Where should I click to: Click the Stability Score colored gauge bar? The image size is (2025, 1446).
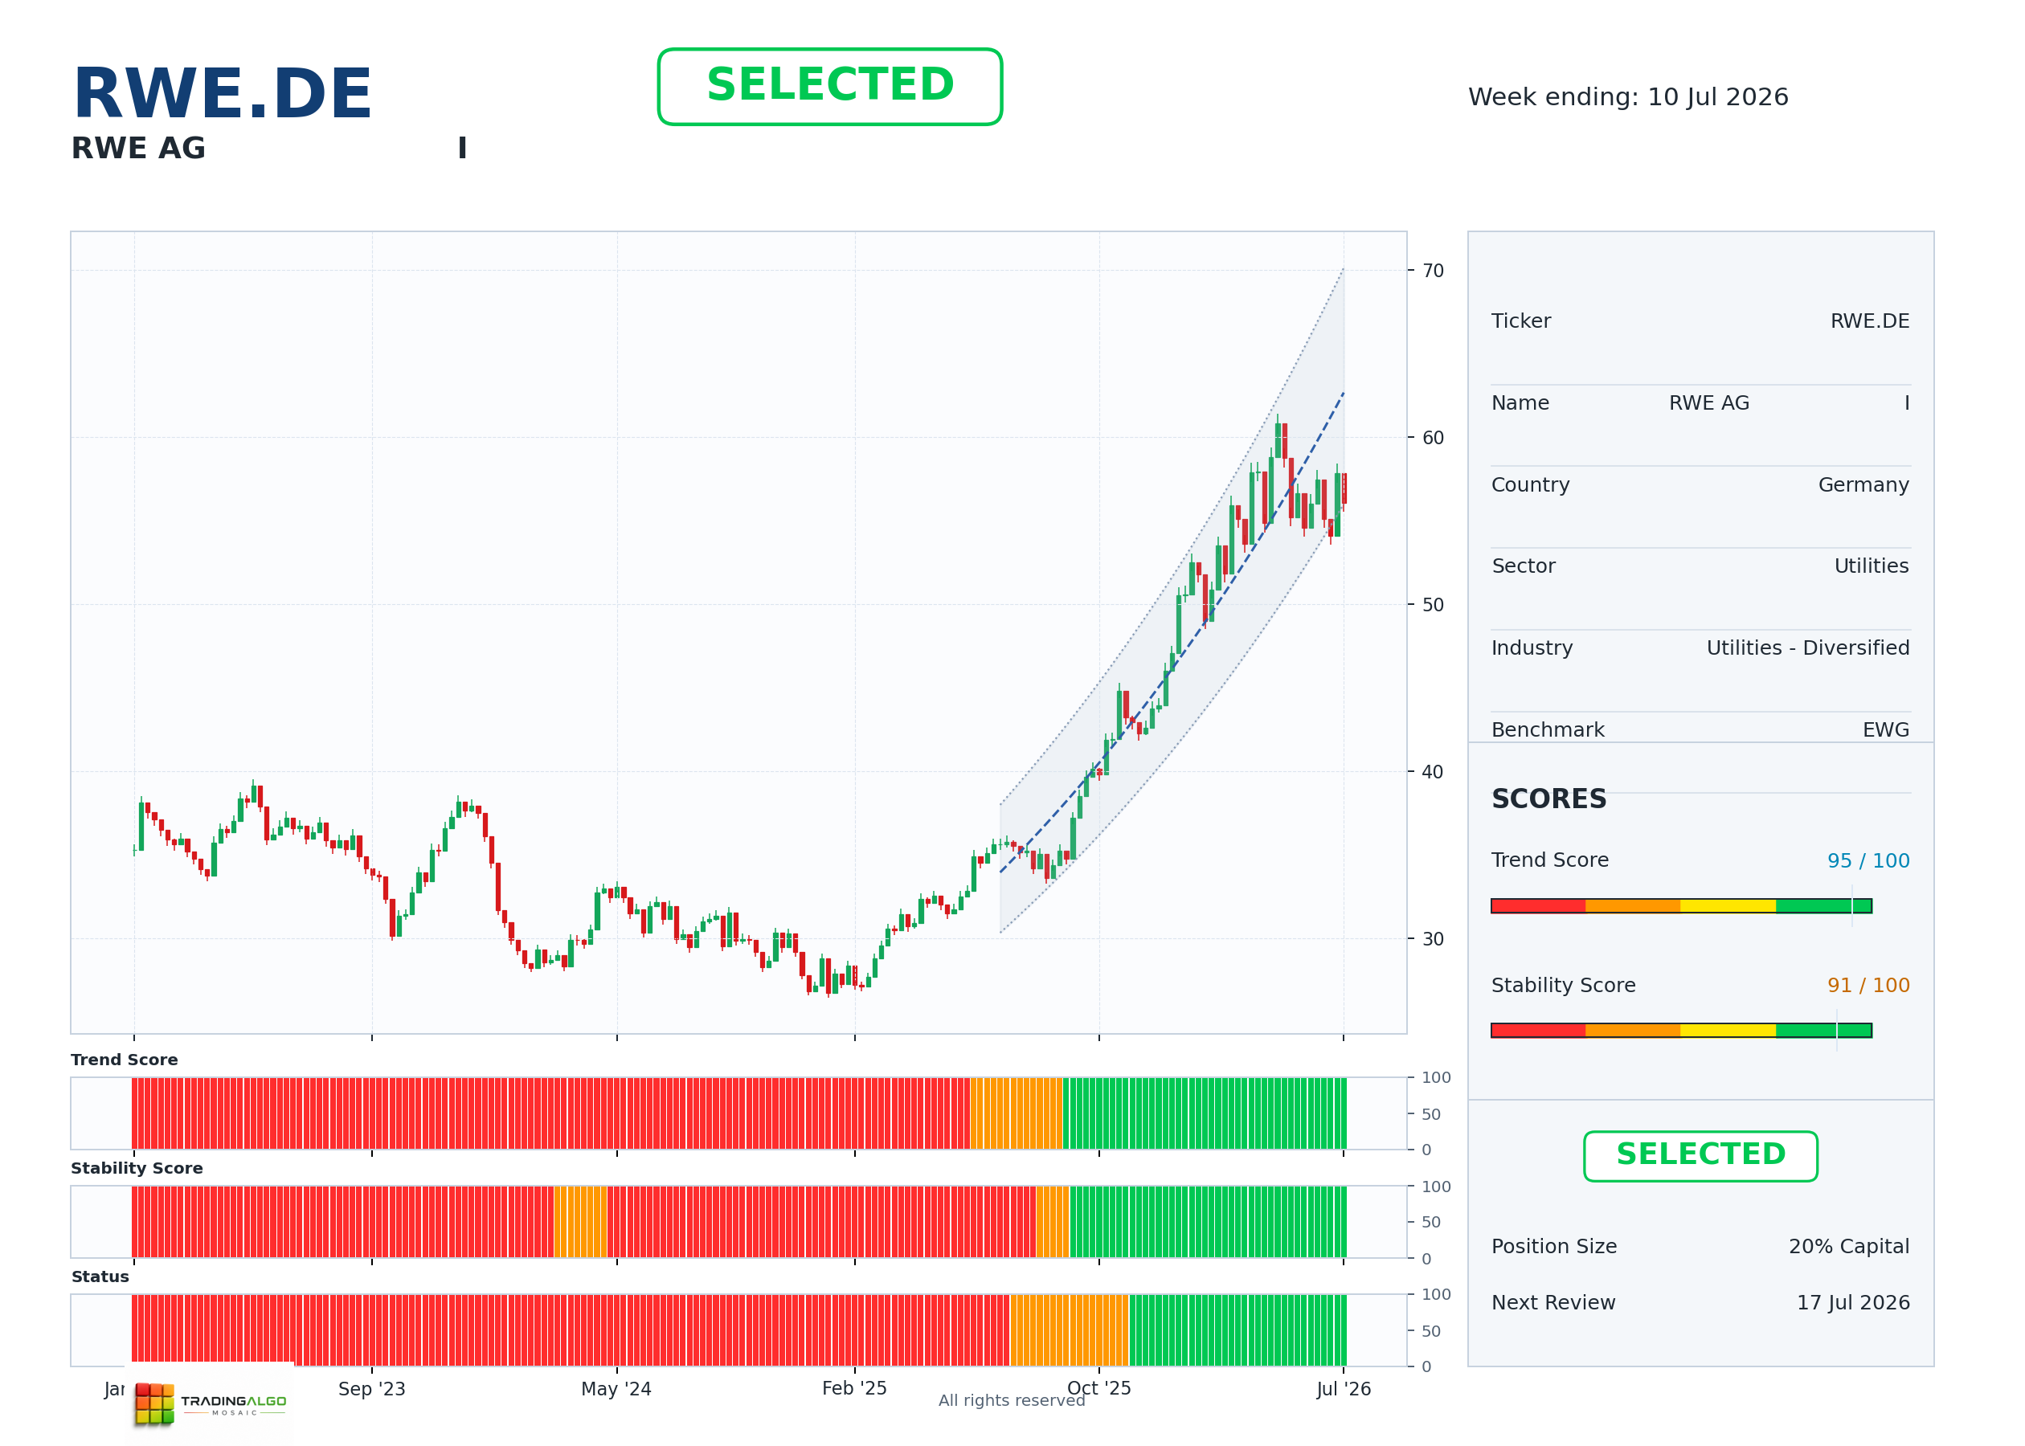(x=1681, y=1030)
